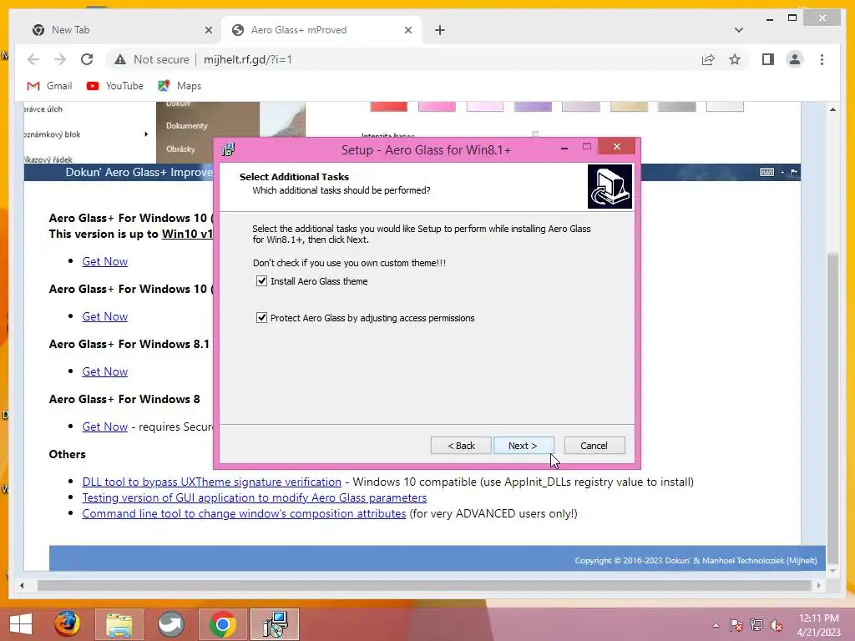855x641 pixels.
Task: Click the Chrome back arrow
Action: pos(33,59)
